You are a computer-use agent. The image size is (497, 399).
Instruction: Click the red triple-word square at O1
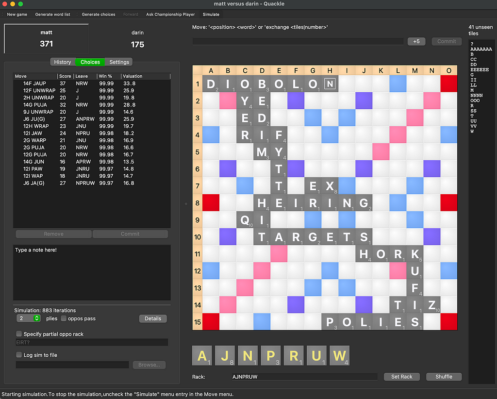tap(449, 83)
